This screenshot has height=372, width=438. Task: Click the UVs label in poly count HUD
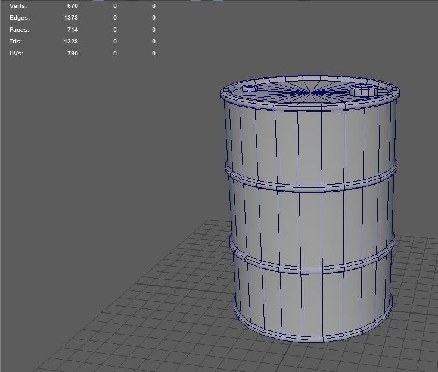(16, 54)
